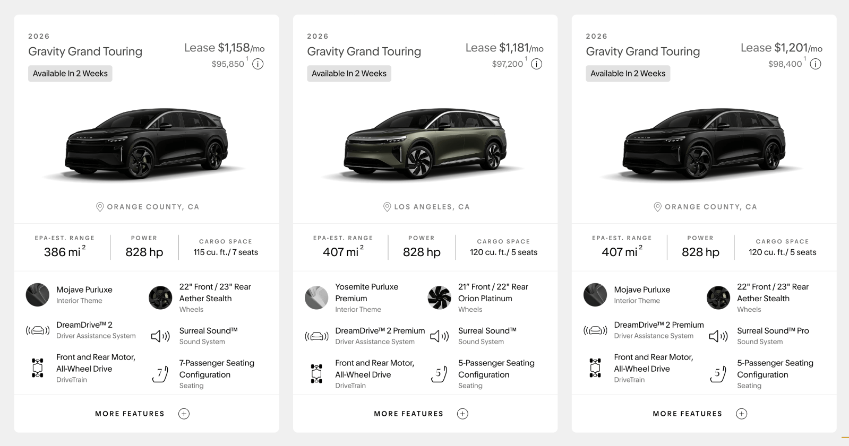The image size is (849, 446).
Task: Click Aether Stealth wheel icon on $1,201/mo card
Action: [718, 298]
